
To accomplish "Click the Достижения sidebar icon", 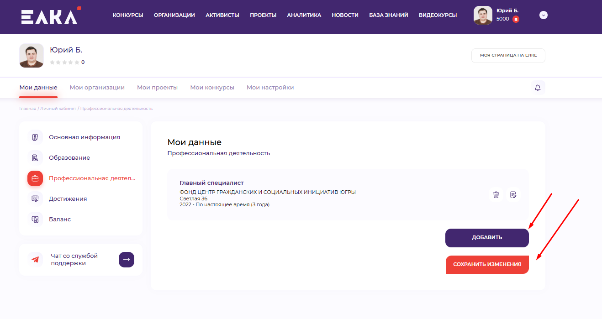I will click(x=35, y=199).
